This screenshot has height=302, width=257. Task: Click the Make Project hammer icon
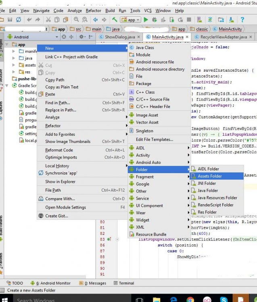coord(115,19)
